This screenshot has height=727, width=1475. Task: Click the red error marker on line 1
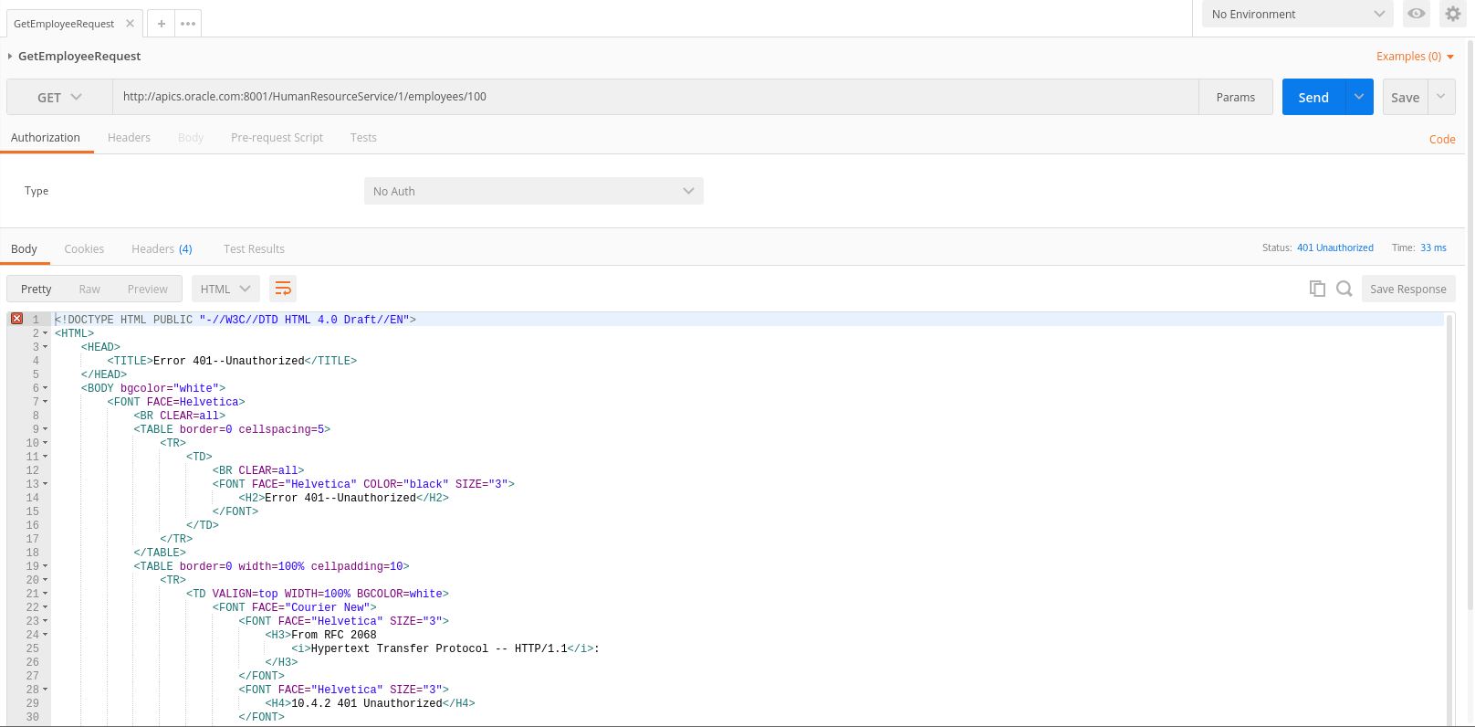pyautogui.click(x=16, y=319)
